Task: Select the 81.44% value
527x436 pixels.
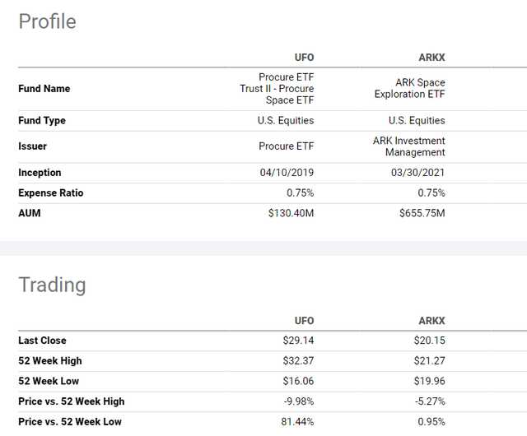Action: 297,422
